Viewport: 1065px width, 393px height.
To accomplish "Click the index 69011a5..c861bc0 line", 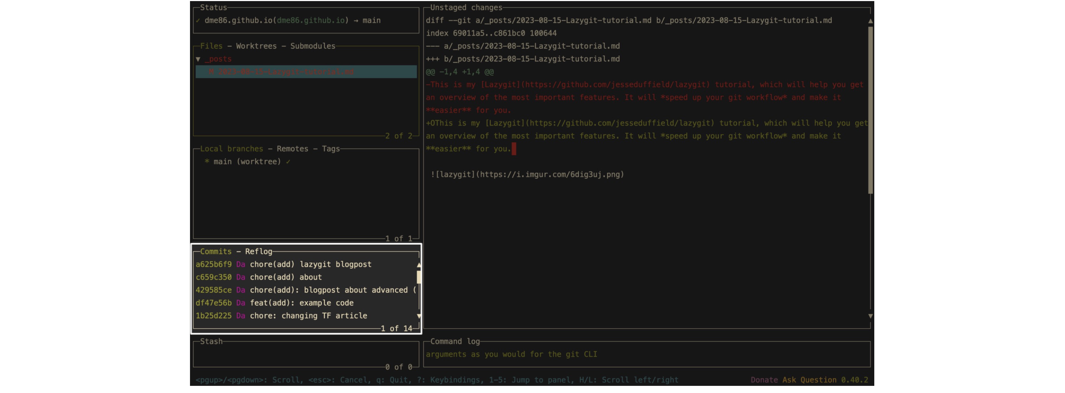I will coord(491,33).
